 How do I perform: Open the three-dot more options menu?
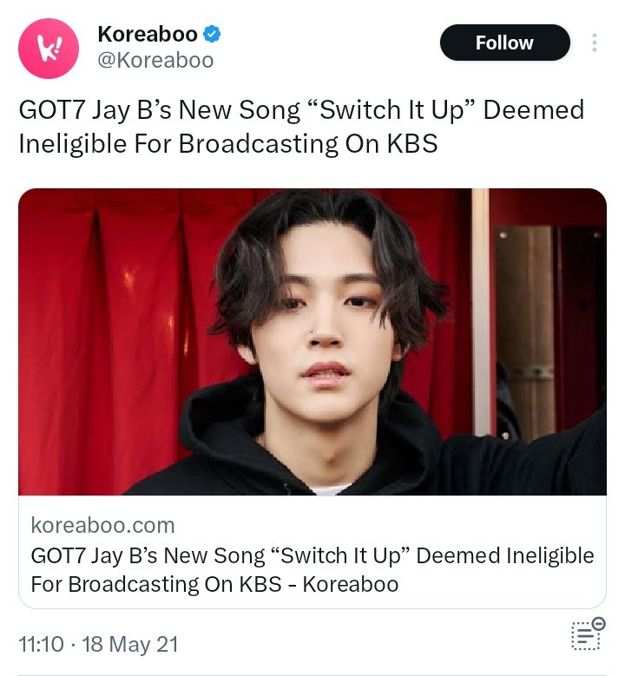[x=594, y=43]
